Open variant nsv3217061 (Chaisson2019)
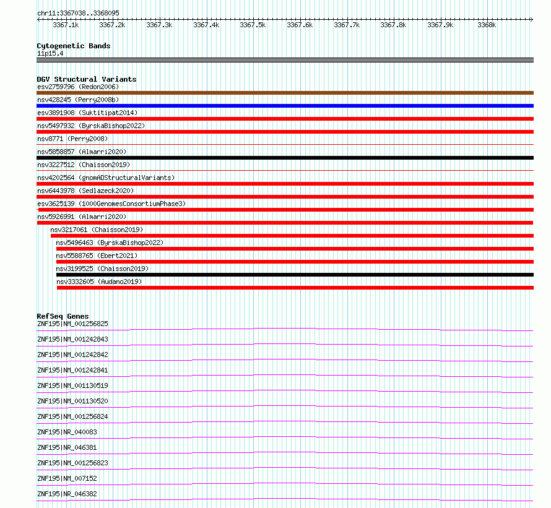The width and height of the screenshot is (551, 508). pyautogui.click(x=97, y=230)
